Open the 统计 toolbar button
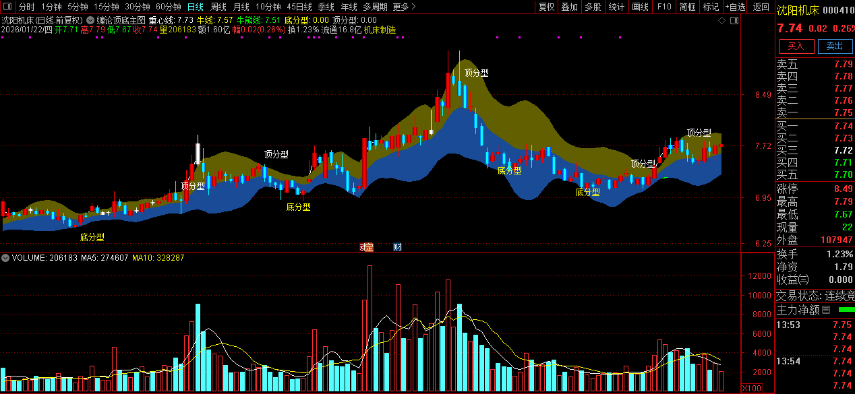Viewport: 855px width, 394px height. point(616,7)
